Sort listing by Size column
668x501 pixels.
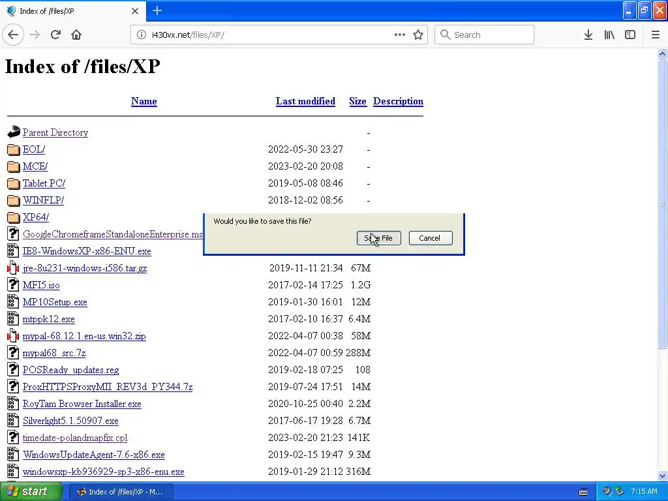(358, 101)
